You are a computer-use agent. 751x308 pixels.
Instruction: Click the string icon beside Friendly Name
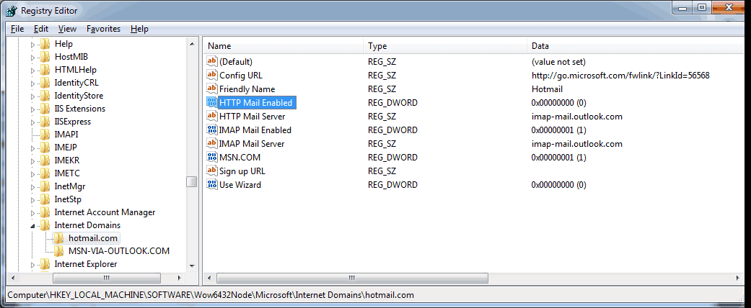[211, 89]
